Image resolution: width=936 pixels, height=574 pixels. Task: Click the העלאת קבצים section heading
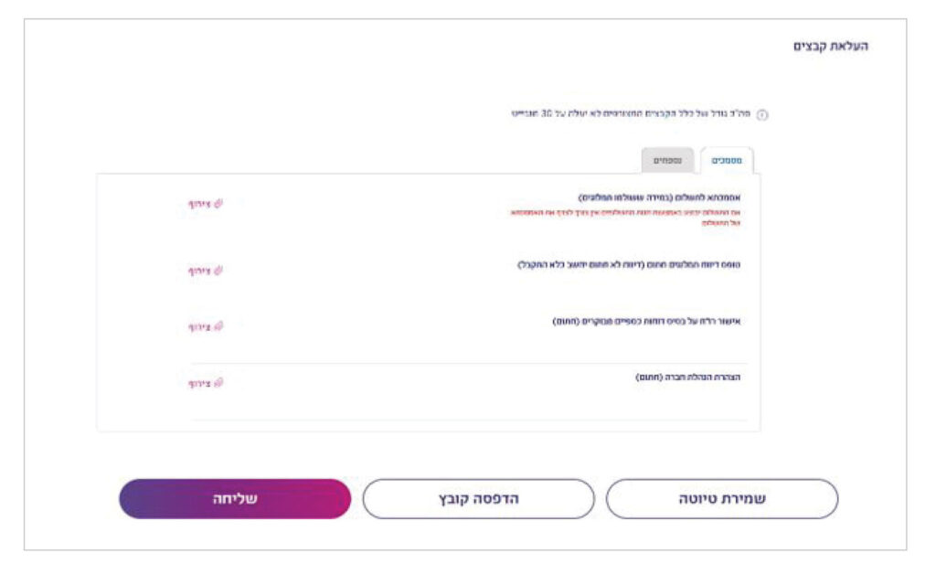click(x=830, y=46)
